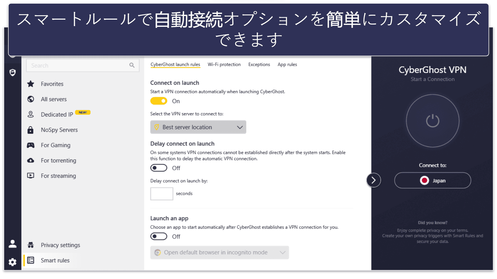Click the For Torrenting cloud icon
Image resolution: width=497 pixels, height=279 pixels.
click(x=31, y=160)
